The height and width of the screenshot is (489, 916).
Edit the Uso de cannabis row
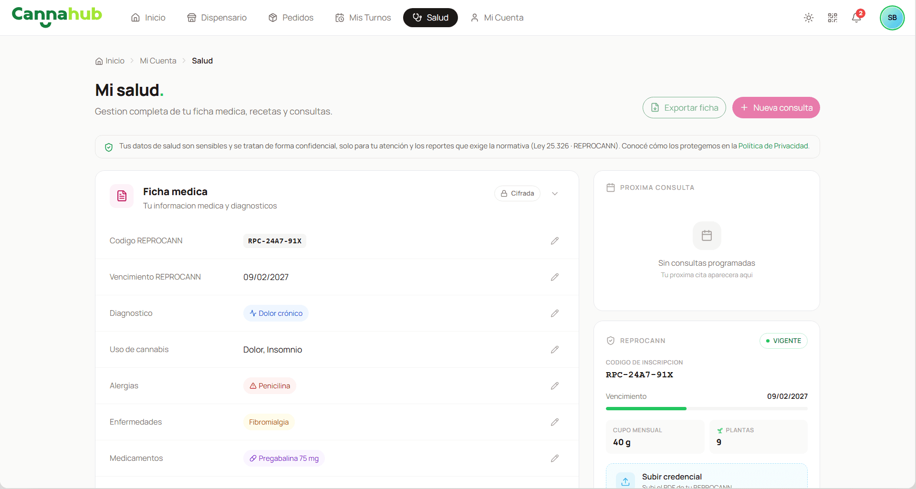point(555,350)
